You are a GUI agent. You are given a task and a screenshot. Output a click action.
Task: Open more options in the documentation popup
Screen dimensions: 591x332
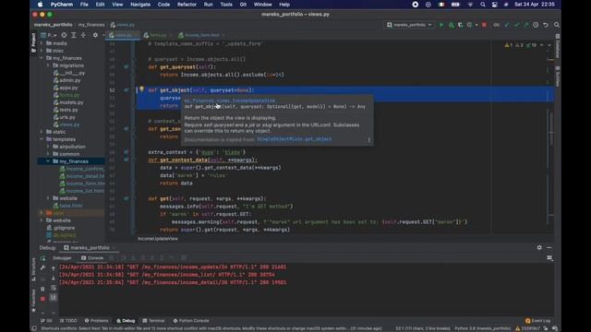[x=368, y=139]
